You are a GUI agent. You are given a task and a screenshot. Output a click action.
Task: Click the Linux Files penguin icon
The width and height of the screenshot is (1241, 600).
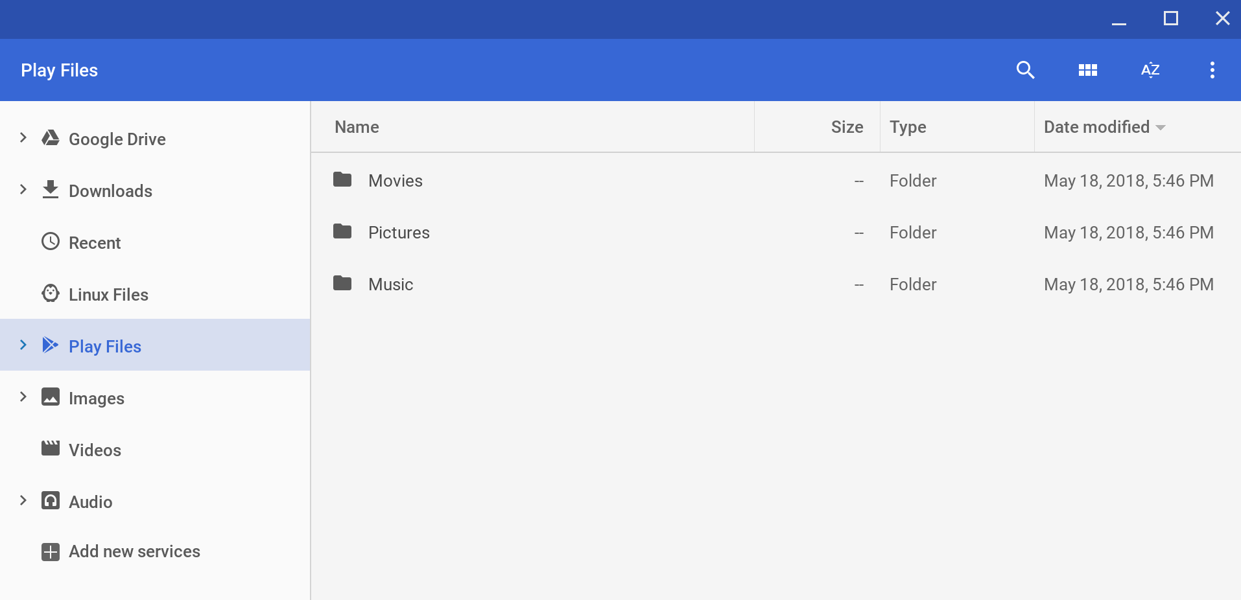tap(51, 294)
